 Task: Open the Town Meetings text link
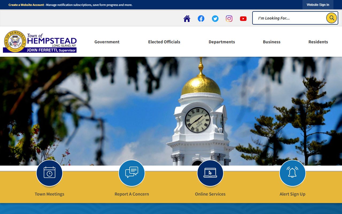(x=49, y=194)
